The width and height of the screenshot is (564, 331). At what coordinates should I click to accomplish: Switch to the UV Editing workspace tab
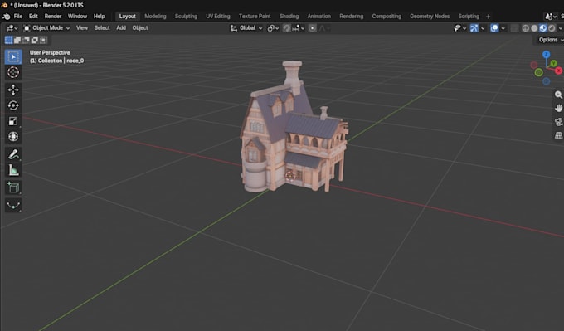pos(218,17)
